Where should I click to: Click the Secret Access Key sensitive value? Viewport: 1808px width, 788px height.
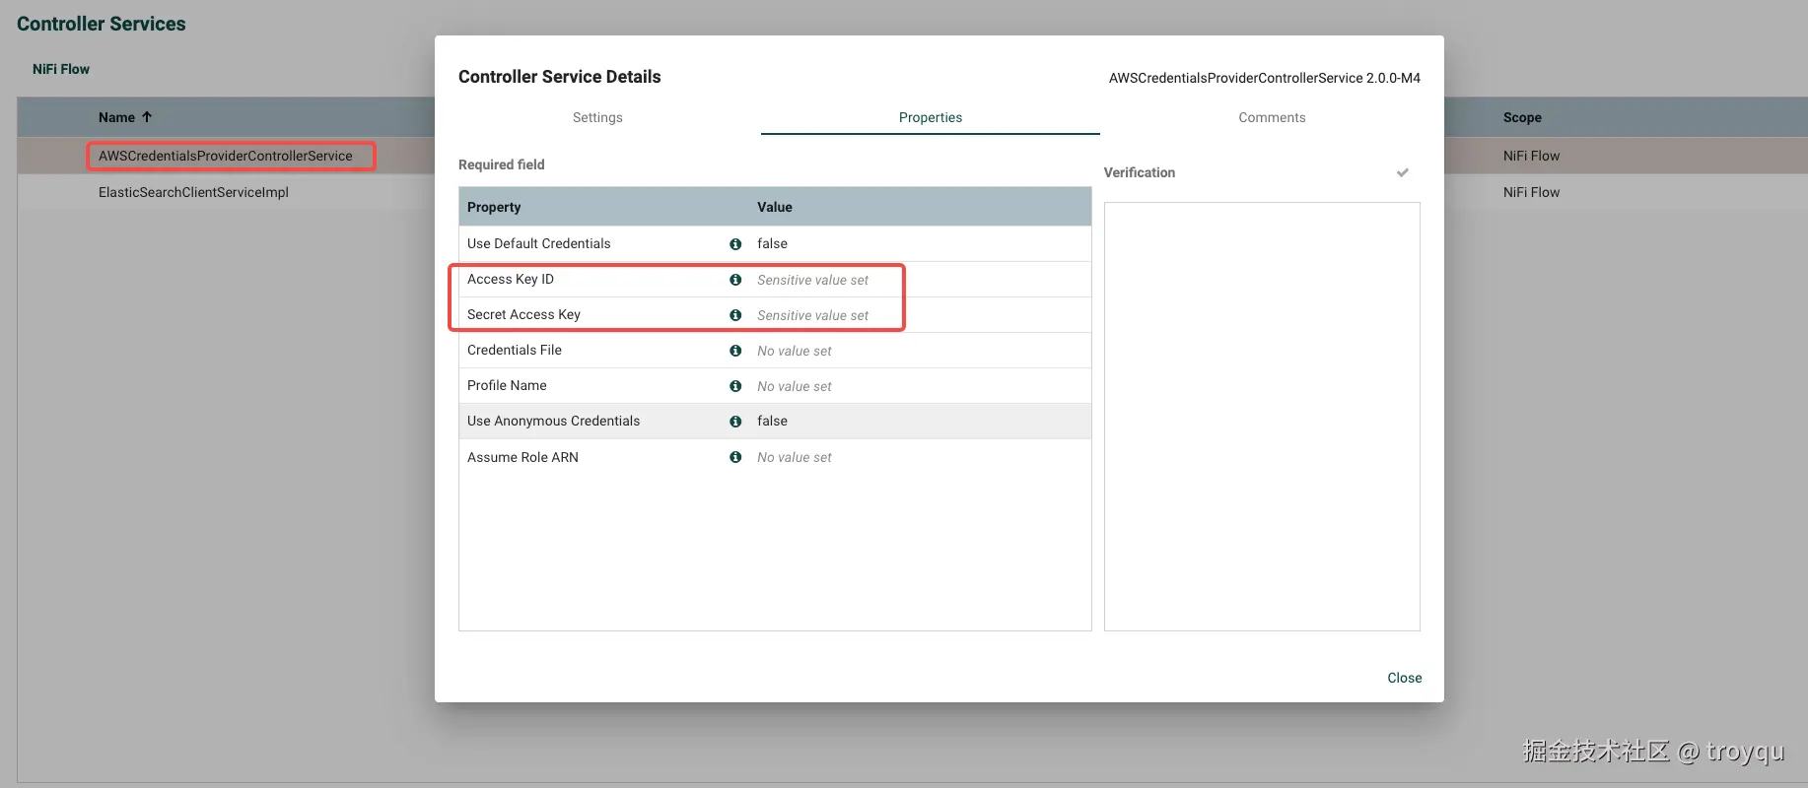pyautogui.click(x=812, y=315)
